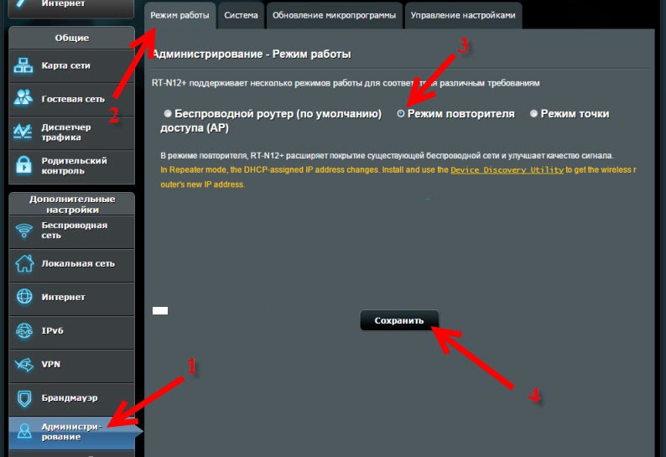Screen dimensions: 666x457
Task: Click the IPv6 globe icon
Action: point(24,330)
